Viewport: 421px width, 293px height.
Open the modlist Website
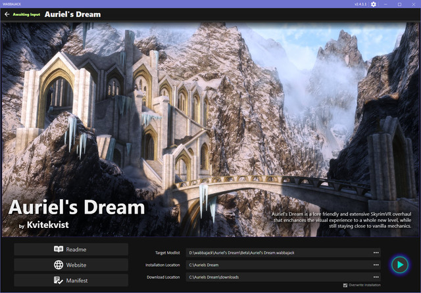[x=71, y=265]
